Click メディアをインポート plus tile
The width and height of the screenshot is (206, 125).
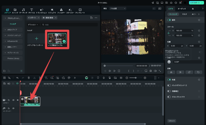click(x=36, y=39)
